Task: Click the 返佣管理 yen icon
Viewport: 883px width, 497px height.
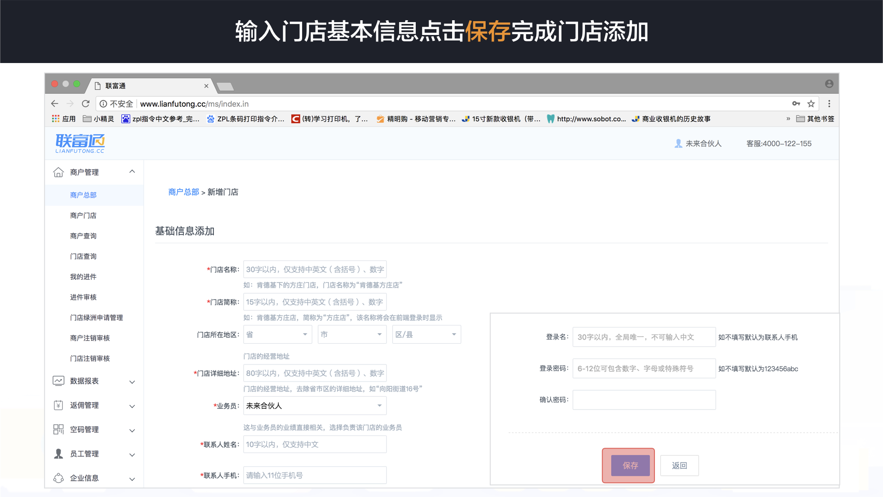Action: click(58, 405)
